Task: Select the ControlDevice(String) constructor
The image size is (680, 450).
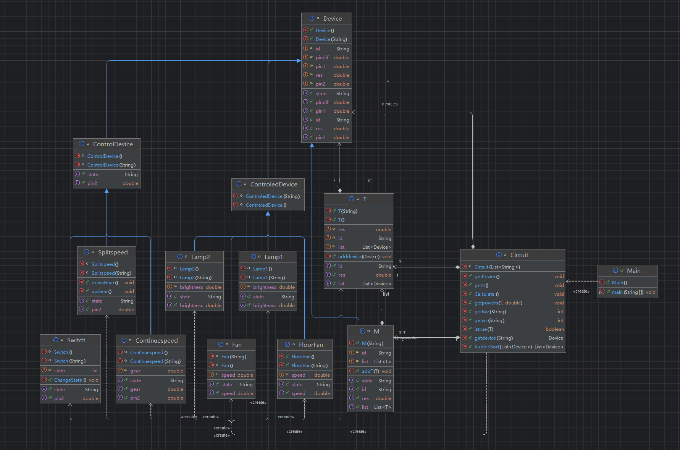Action: (x=107, y=165)
